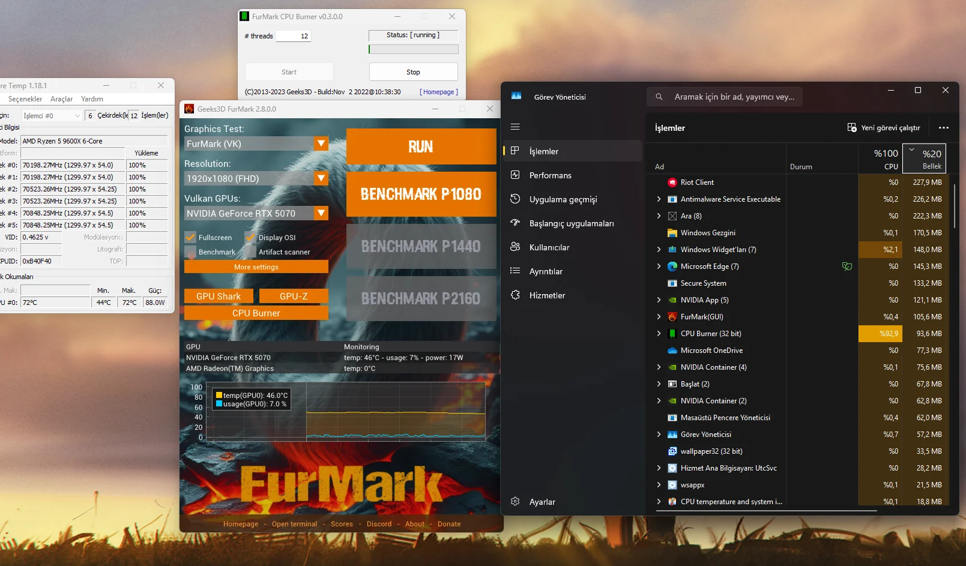Click the wsappx process icon
This screenshot has height=566, width=966.
[x=672, y=484]
